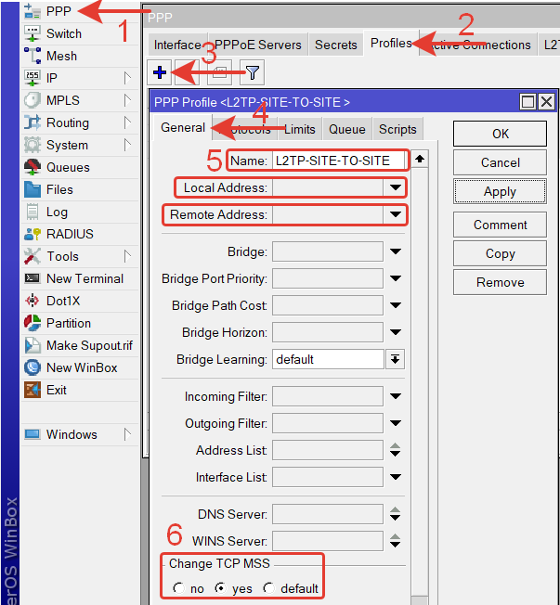560x605 pixels.
Task: Click the Comment button
Action: coord(501,225)
